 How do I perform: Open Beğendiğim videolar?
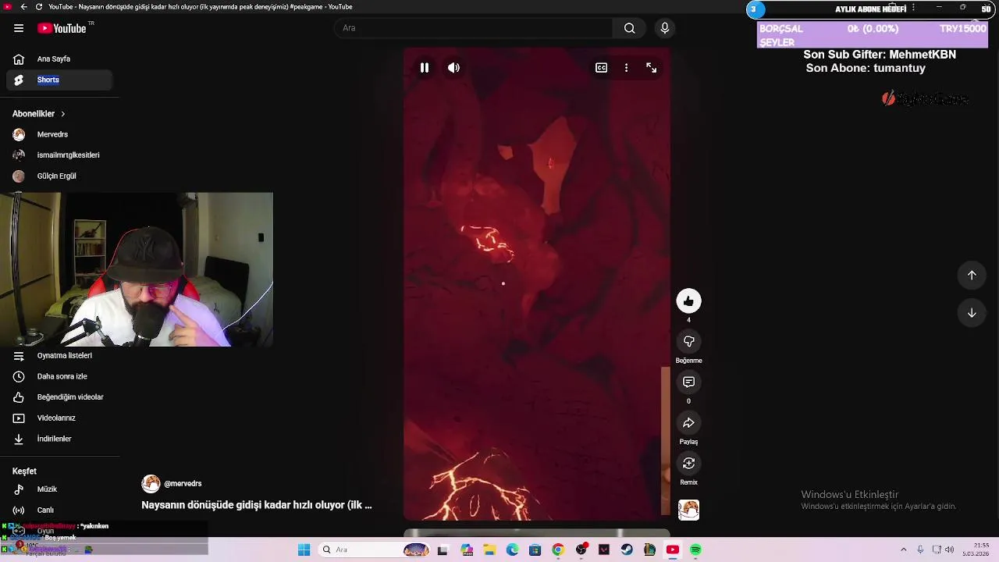coord(59,397)
